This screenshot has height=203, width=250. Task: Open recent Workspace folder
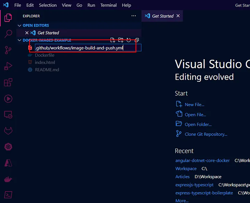(x=186, y=168)
